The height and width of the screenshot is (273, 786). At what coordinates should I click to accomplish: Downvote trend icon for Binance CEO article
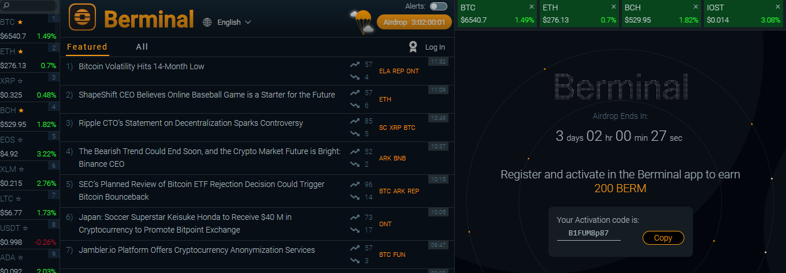[355, 164]
